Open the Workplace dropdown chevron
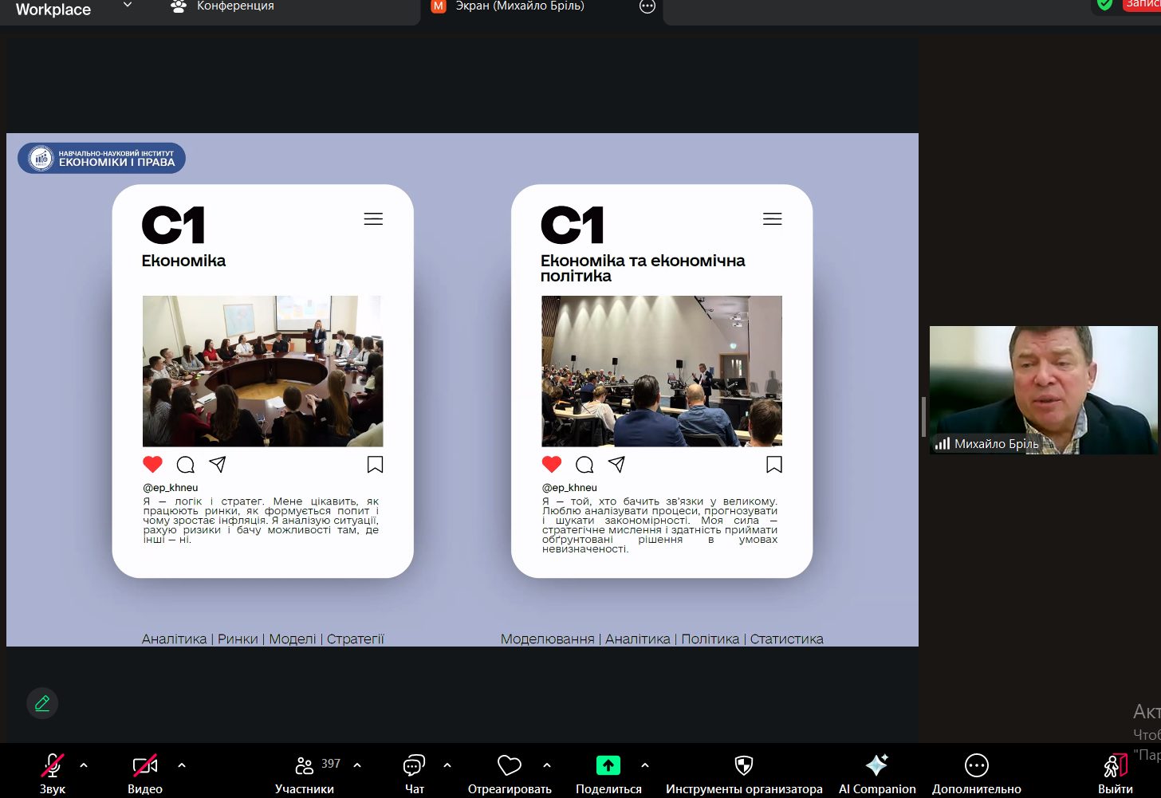 (128, 6)
